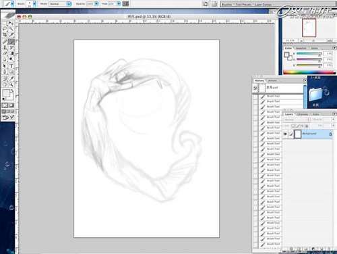The height and width of the screenshot is (254, 337).
Task: Open the History panel options menu
Action: coord(305,80)
